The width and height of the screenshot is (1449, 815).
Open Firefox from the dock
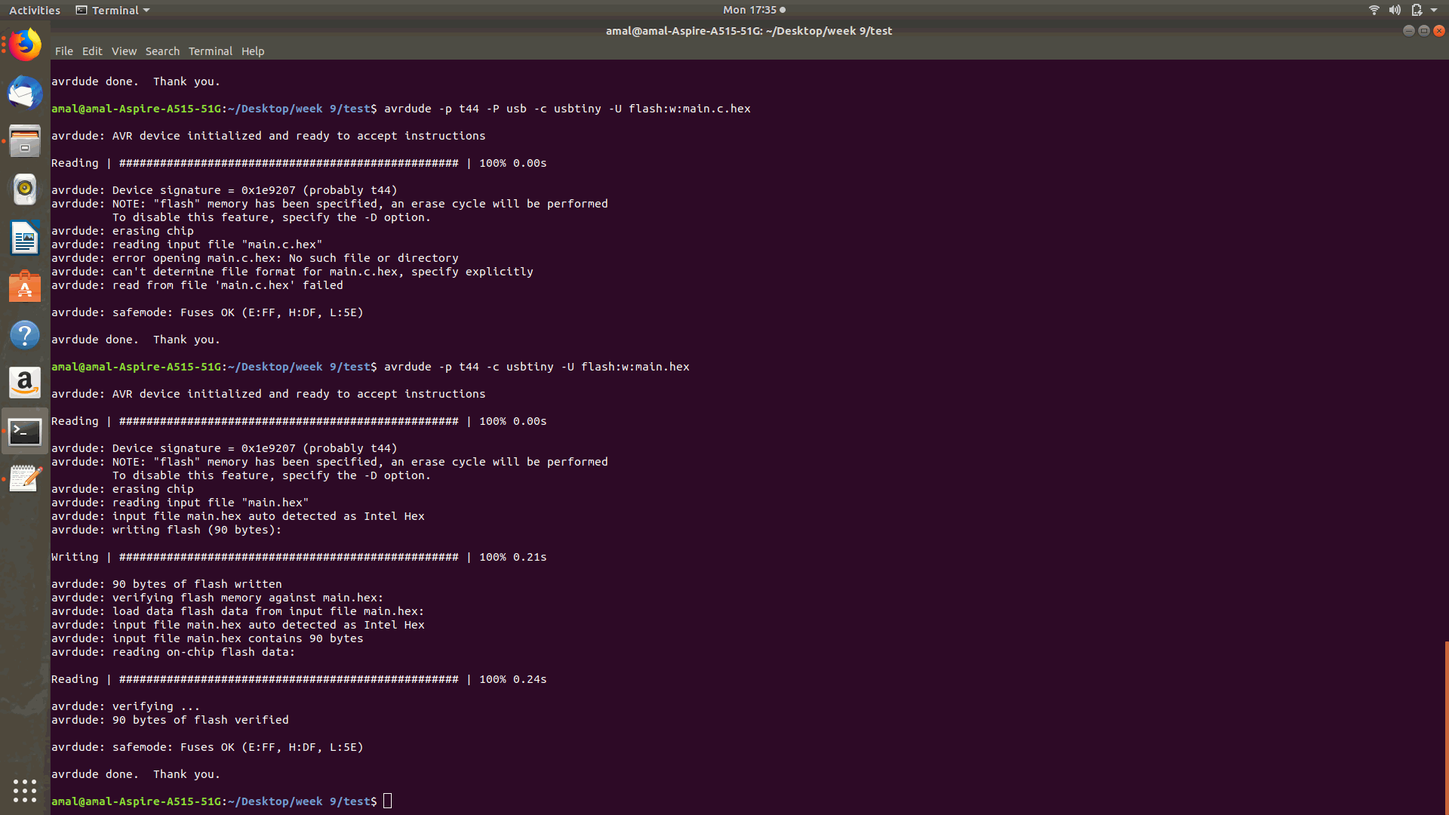coord(25,45)
